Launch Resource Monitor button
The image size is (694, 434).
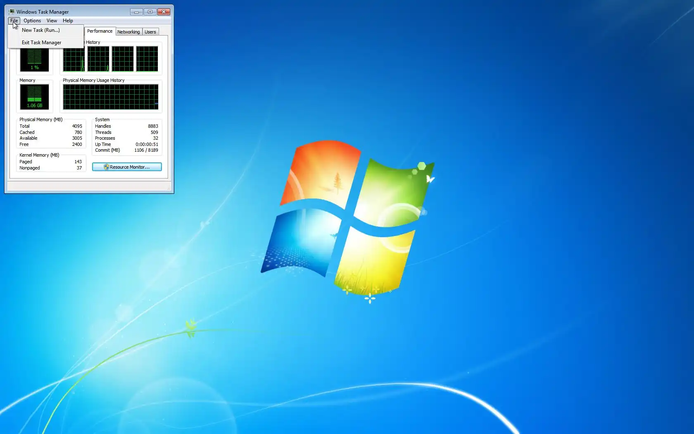(x=127, y=167)
